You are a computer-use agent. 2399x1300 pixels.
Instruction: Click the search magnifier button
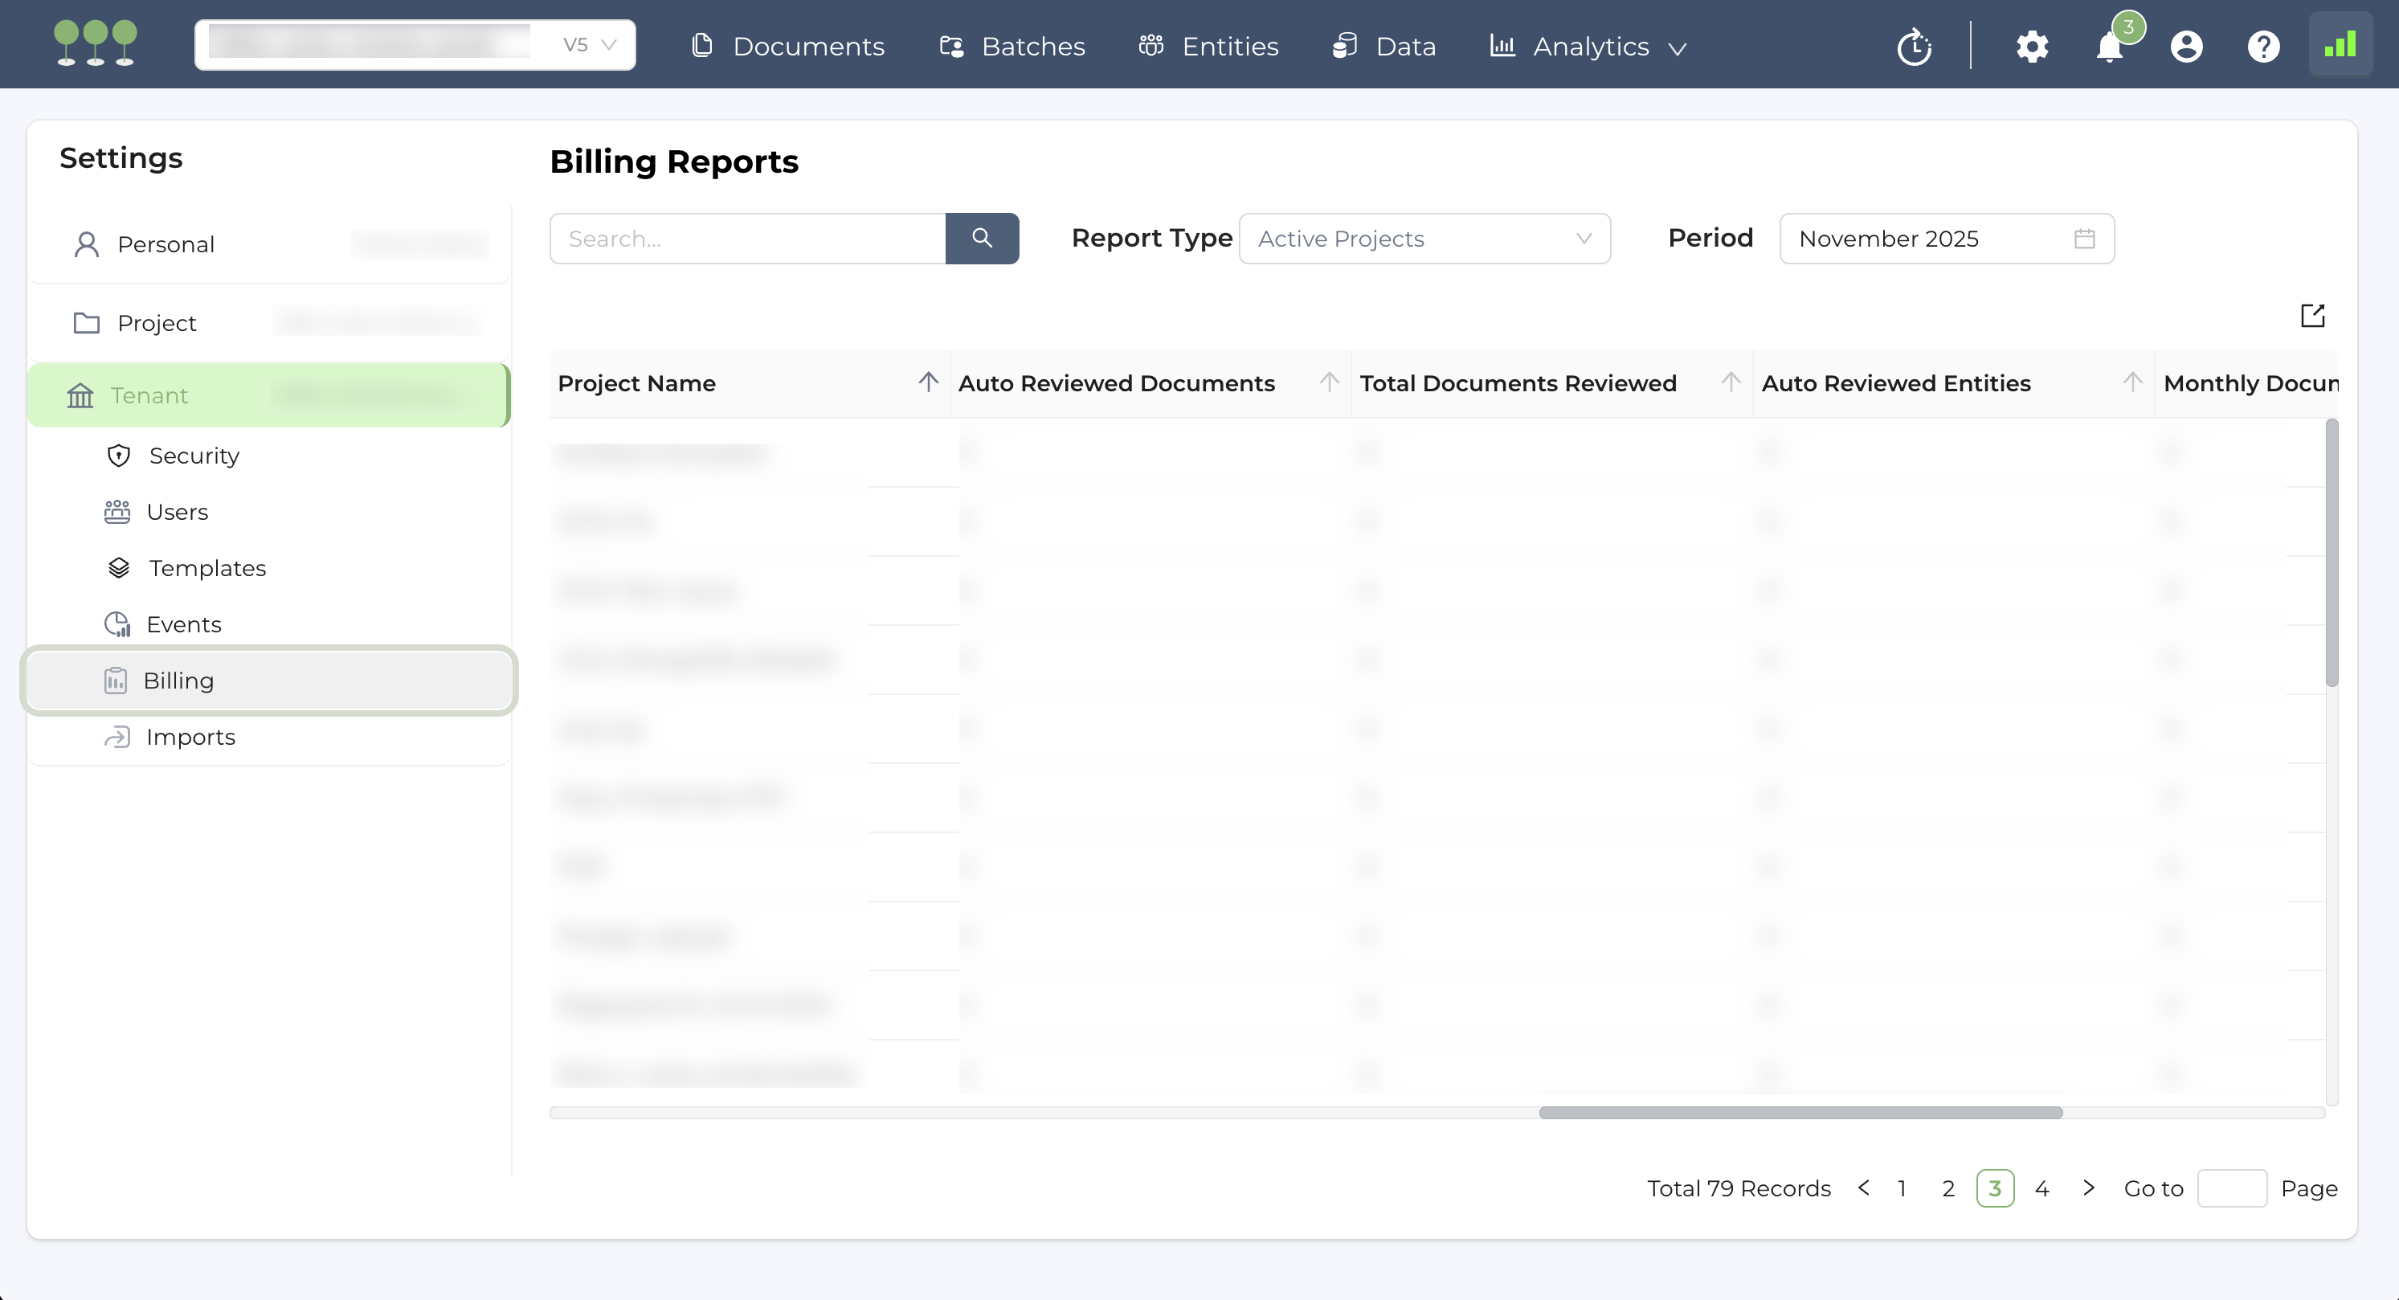pos(982,239)
